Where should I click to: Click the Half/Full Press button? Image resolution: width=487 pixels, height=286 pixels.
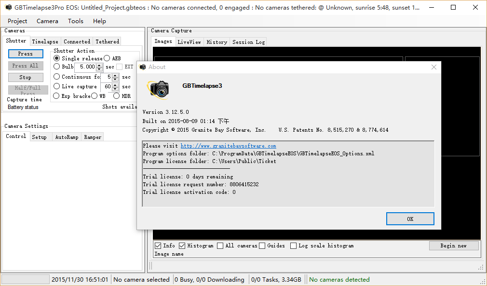pos(28,90)
